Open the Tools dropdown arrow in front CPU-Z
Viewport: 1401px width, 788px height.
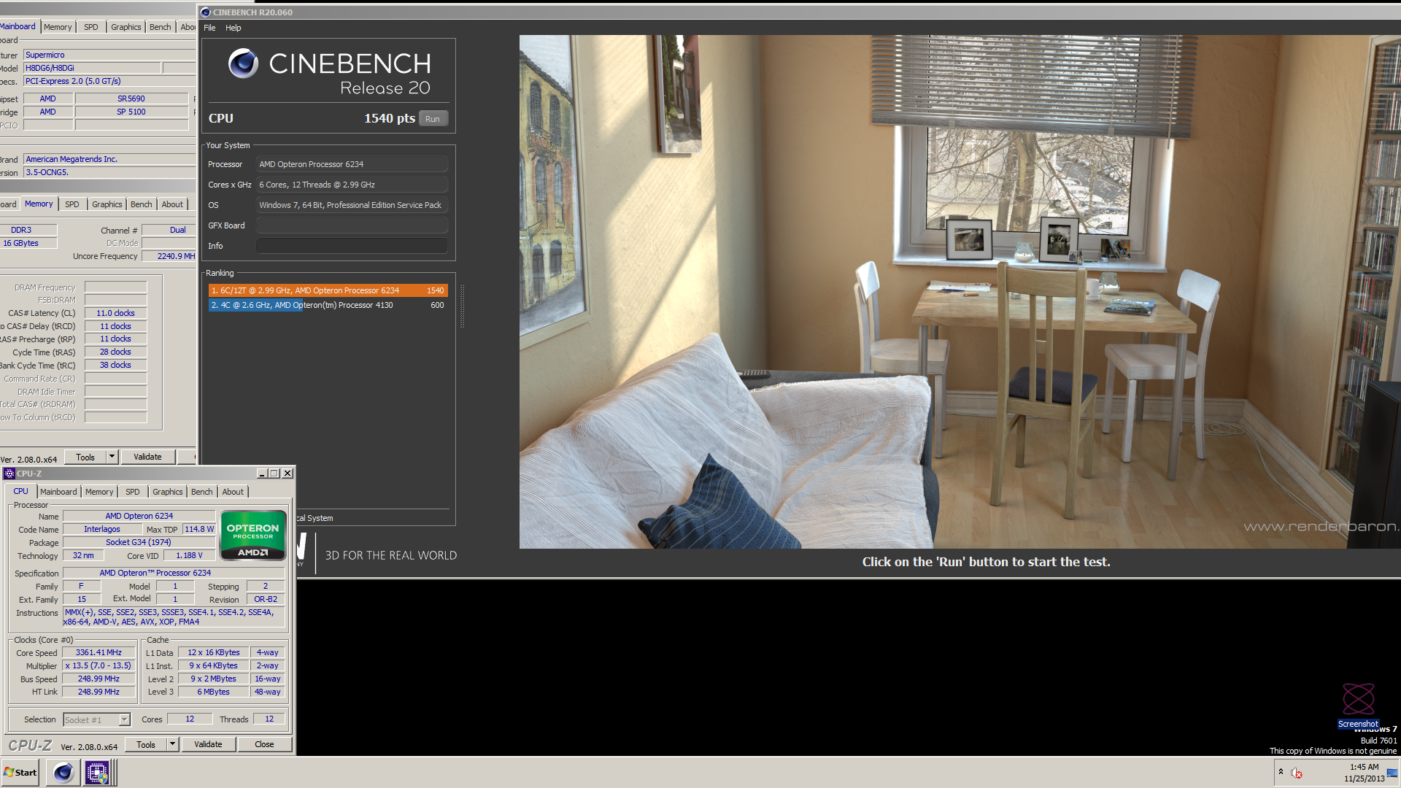(172, 744)
